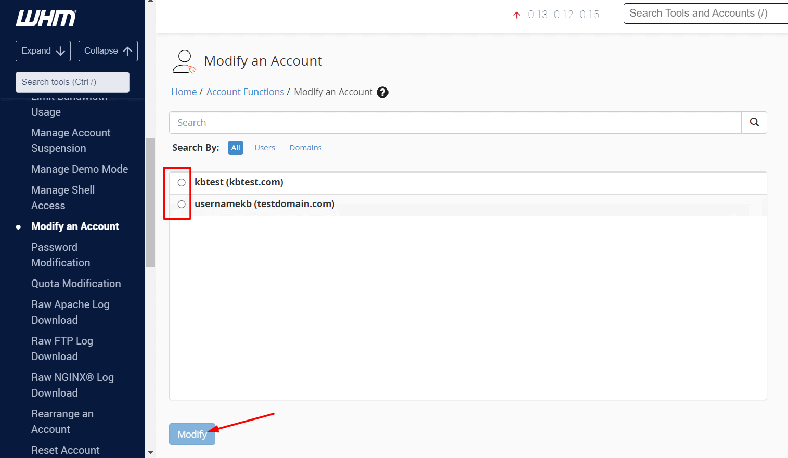788x458 pixels.
Task: Open Manage Shell Access from the sidebar
Action: click(x=62, y=197)
